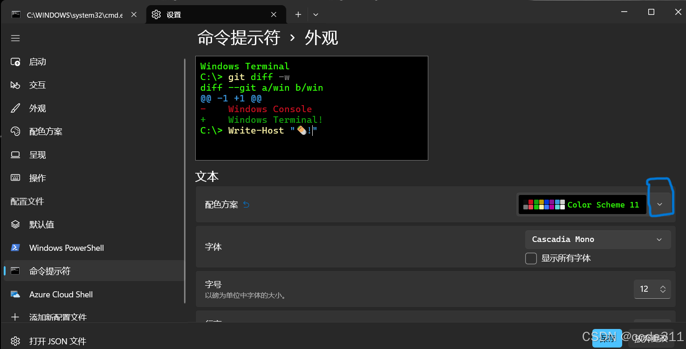Open the hamburger navigation menu
The image size is (686, 349).
15,38
